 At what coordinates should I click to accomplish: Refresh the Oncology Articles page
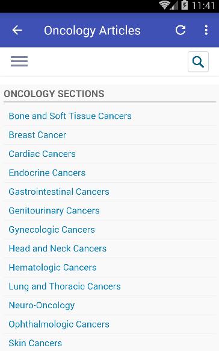[180, 30]
